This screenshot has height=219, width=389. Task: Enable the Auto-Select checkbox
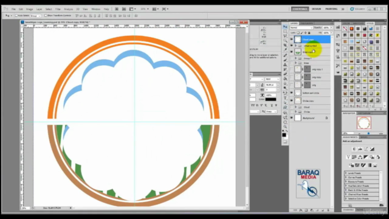pyautogui.click(x=16, y=15)
